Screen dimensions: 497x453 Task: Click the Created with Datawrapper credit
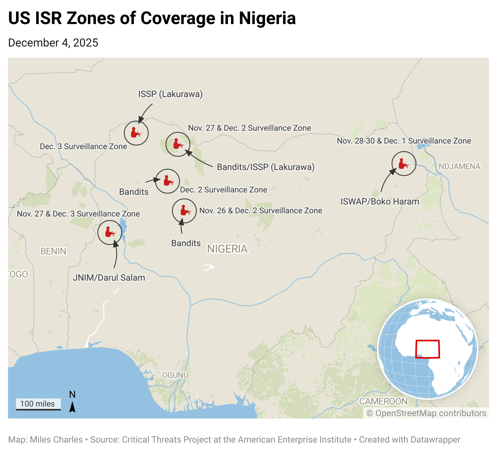click(410, 440)
